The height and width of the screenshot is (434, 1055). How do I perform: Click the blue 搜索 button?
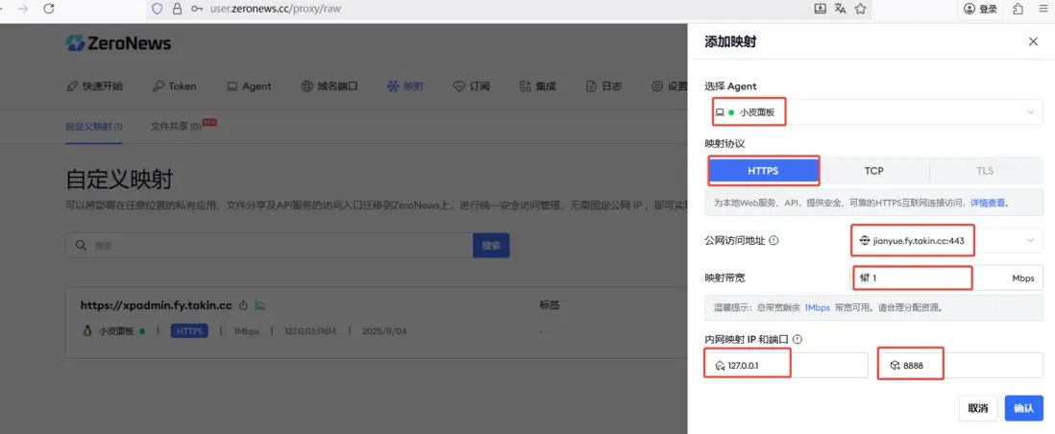tap(491, 246)
